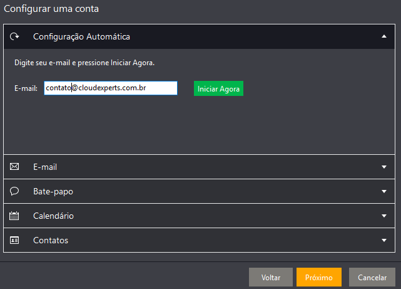The width and height of the screenshot is (401, 289).
Task: Click the 'Configurar uma conta' dialog title
Action: pyautogui.click(x=51, y=9)
